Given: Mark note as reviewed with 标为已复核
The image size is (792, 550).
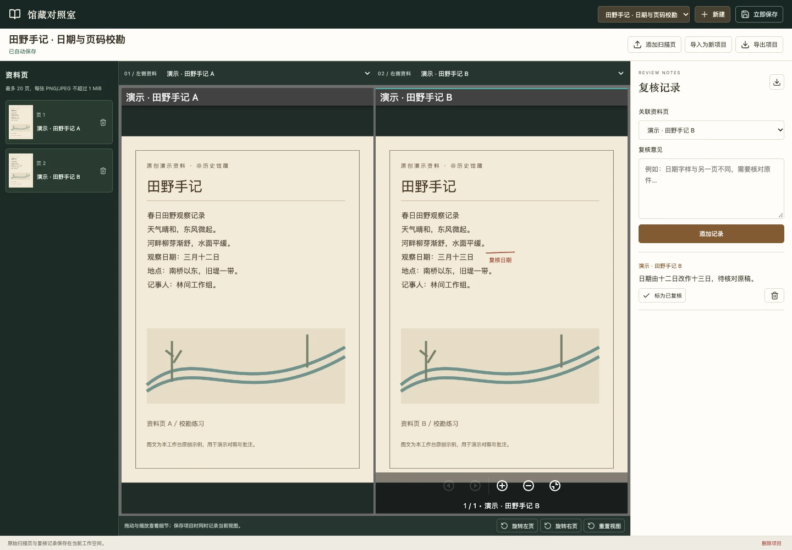Looking at the screenshot, I should coord(662,295).
